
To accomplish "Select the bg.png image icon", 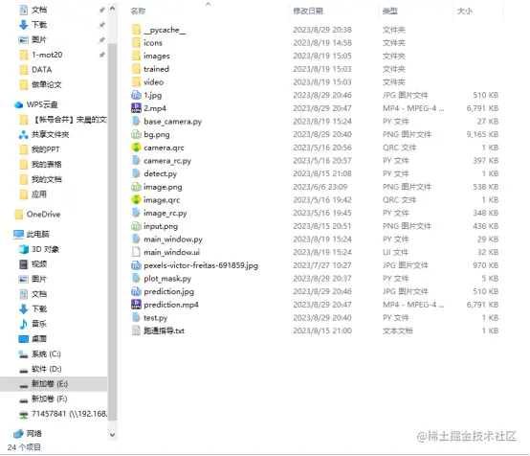I will (x=136, y=134).
